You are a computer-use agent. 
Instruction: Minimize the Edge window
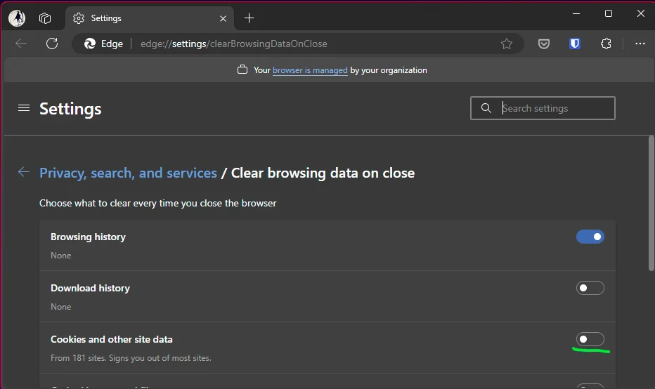coord(576,13)
